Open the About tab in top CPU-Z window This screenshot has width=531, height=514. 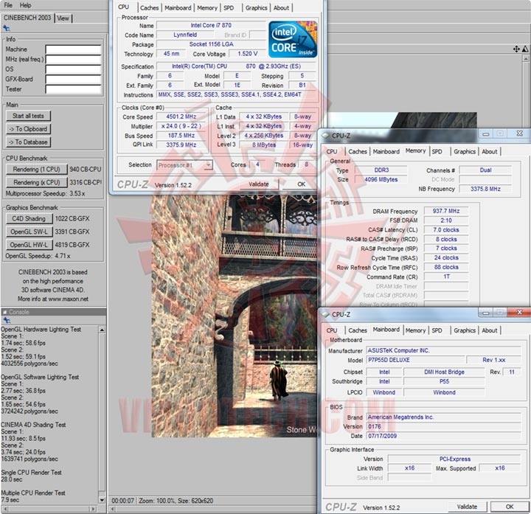pyautogui.click(x=281, y=8)
